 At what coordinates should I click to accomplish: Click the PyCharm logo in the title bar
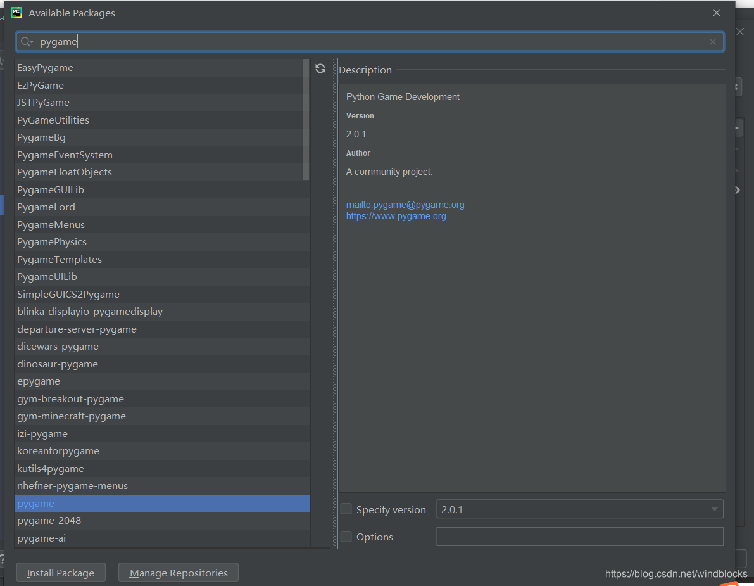16,13
